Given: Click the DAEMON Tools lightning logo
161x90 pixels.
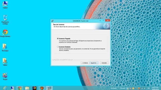Looking at the screenshot, I should (x=106, y=26).
